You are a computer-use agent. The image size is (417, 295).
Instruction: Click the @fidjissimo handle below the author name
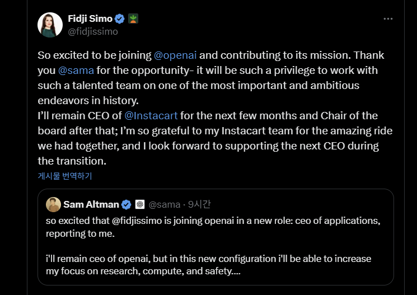(x=92, y=31)
